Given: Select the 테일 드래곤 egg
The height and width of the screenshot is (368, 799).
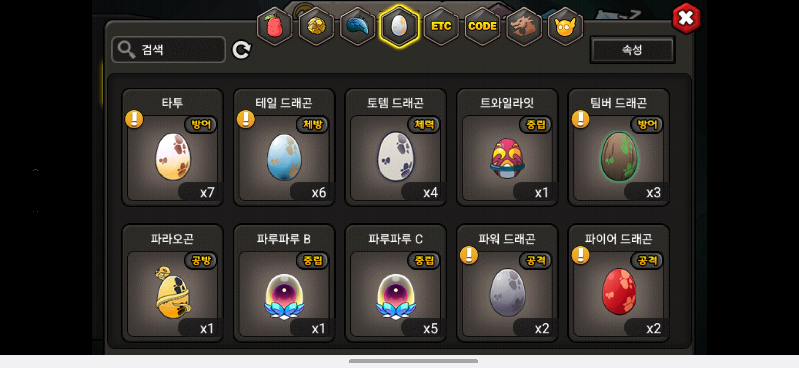Looking at the screenshot, I should [284, 147].
